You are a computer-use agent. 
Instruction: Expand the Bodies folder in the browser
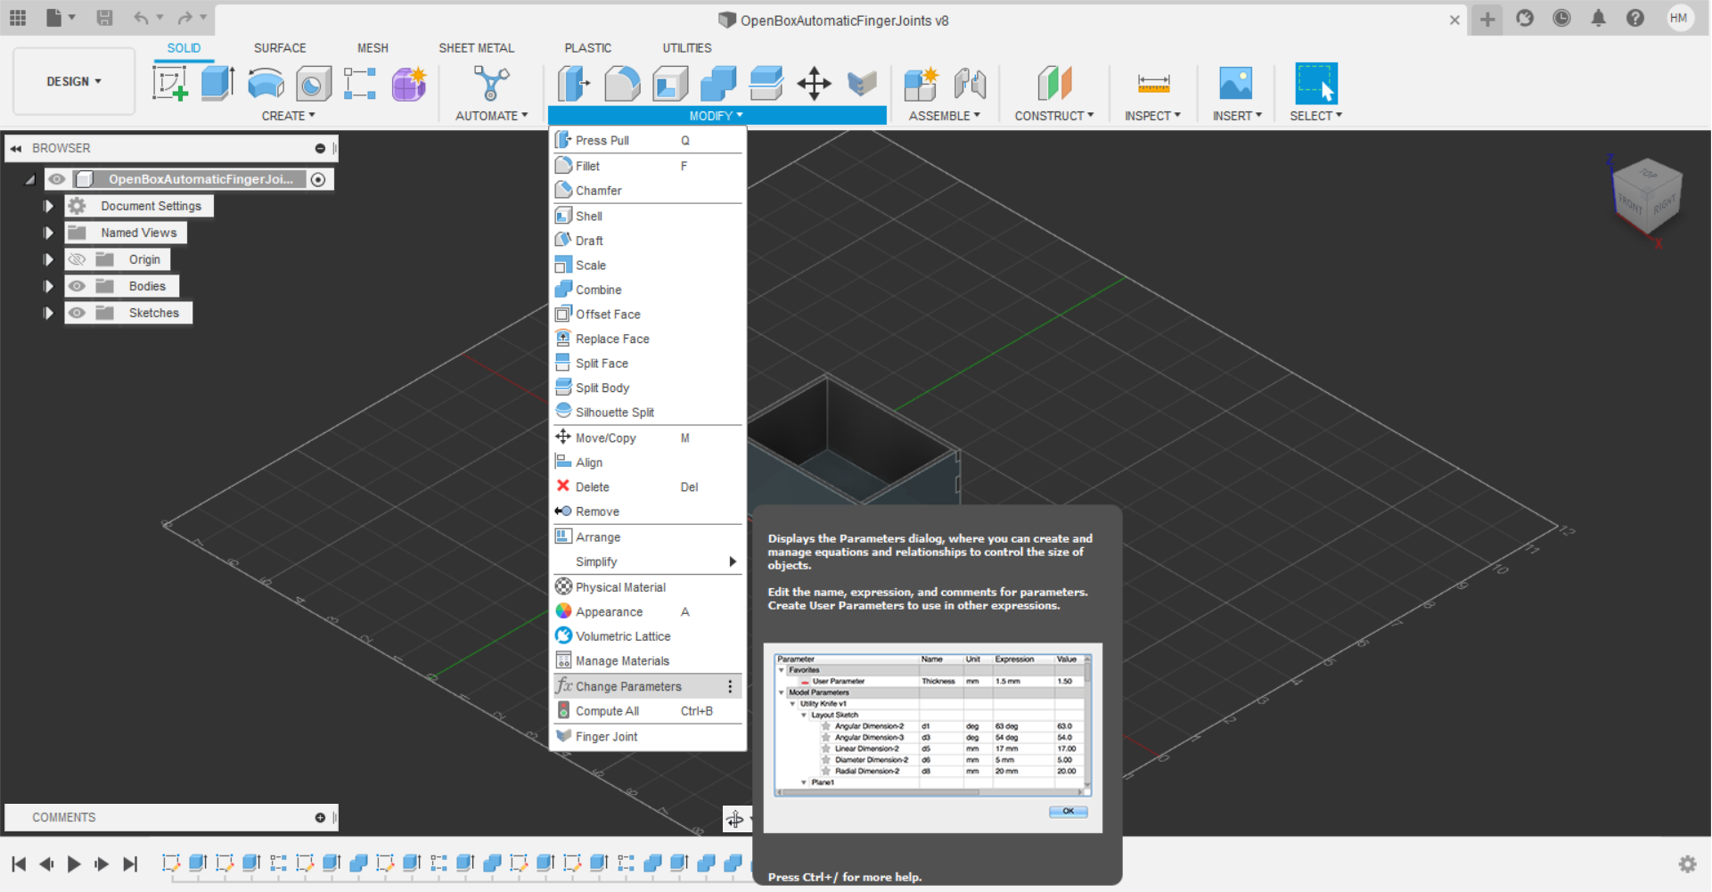[48, 286]
